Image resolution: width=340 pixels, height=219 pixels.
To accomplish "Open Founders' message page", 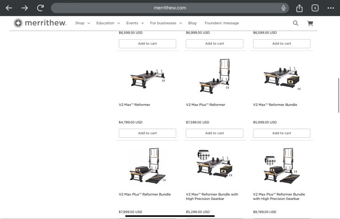I will click(x=221, y=23).
